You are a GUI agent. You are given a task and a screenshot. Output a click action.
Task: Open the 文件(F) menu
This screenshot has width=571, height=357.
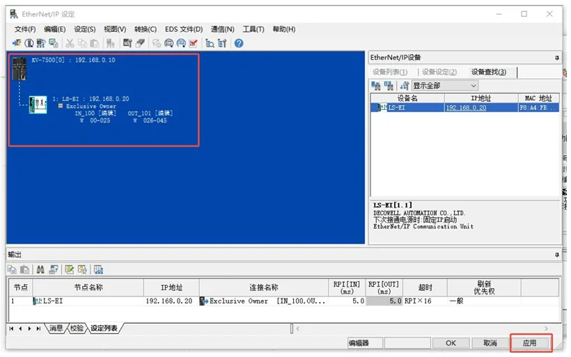point(25,29)
